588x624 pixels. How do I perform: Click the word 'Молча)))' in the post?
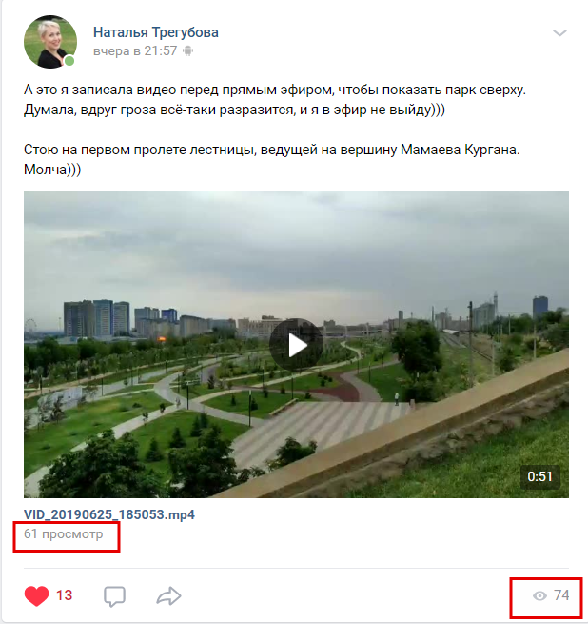click(x=52, y=170)
